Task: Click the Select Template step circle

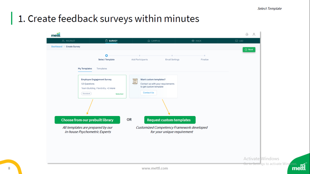Action: point(106,56)
